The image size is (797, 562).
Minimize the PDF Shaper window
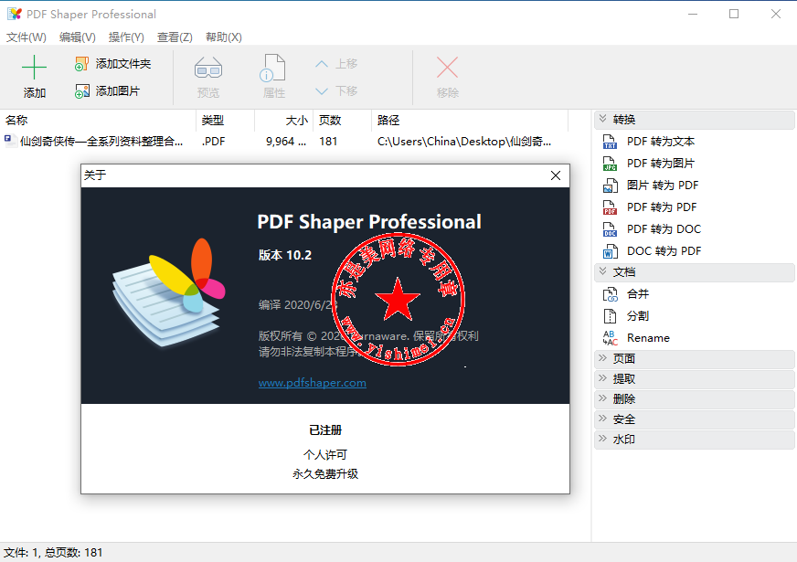click(693, 15)
